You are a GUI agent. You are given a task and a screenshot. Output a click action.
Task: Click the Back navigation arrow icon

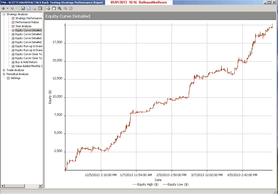click(3, 8)
